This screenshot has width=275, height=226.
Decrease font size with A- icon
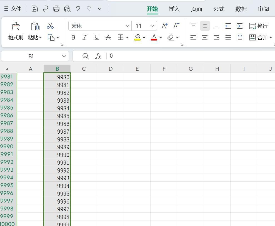click(176, 26)
